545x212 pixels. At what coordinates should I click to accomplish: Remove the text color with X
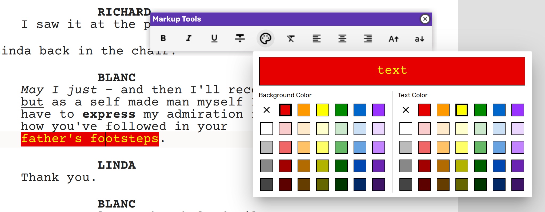pyautogui.click(x=406, y=110)
